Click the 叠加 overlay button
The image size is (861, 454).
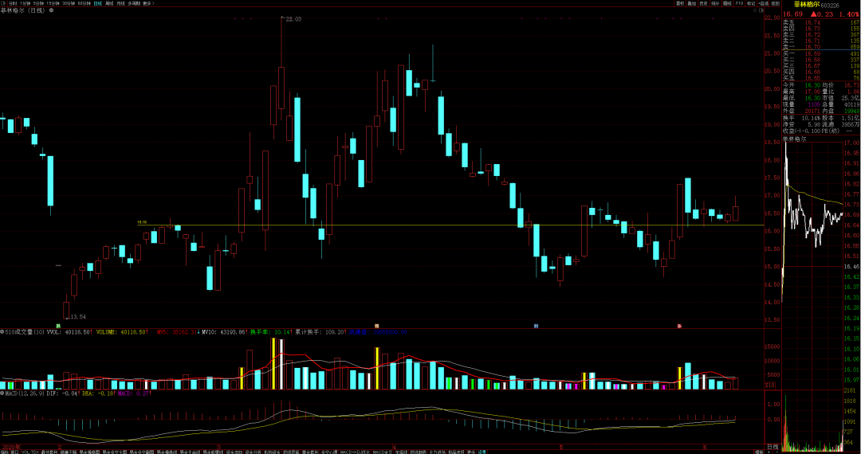click(x=692, y=3)
